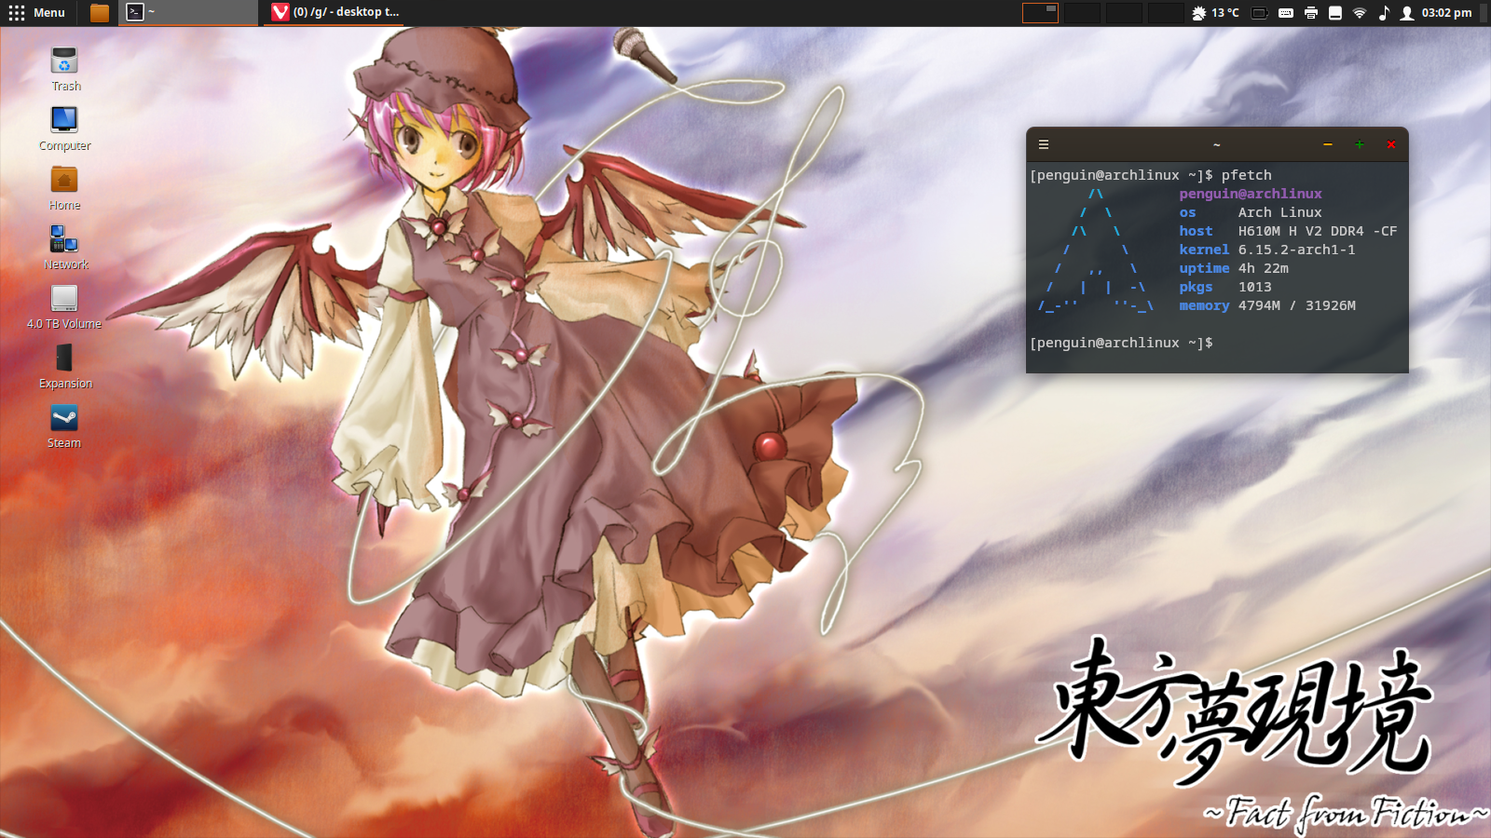The image size is (1491, 838).
Task: Select the first workspace in the switcher
Action: (x=1040, y=12)
